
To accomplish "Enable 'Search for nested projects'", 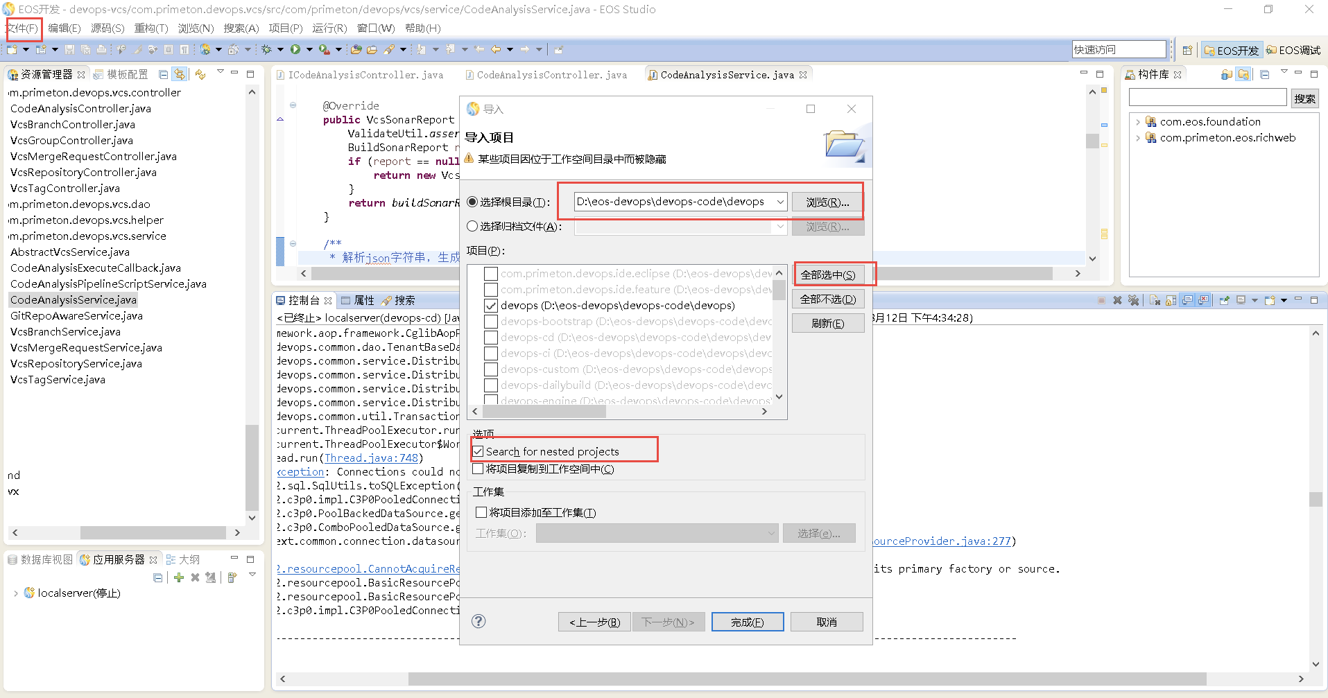I will point(478,451).
